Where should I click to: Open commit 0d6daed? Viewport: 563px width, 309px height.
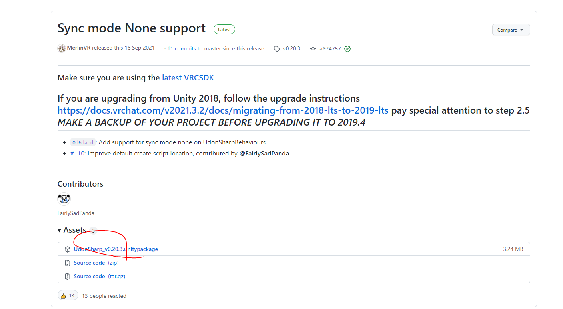pyautogui.click(x=83, y=142)
